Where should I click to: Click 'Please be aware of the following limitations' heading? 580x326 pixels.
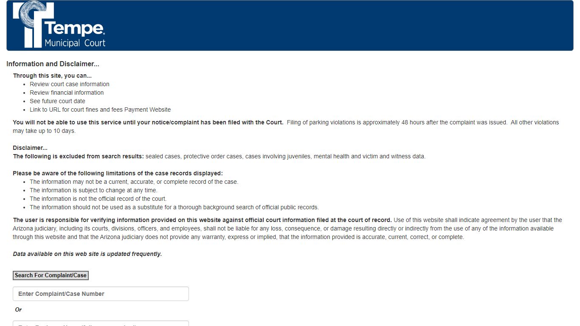pyautogui.click(x=118, y=173)
